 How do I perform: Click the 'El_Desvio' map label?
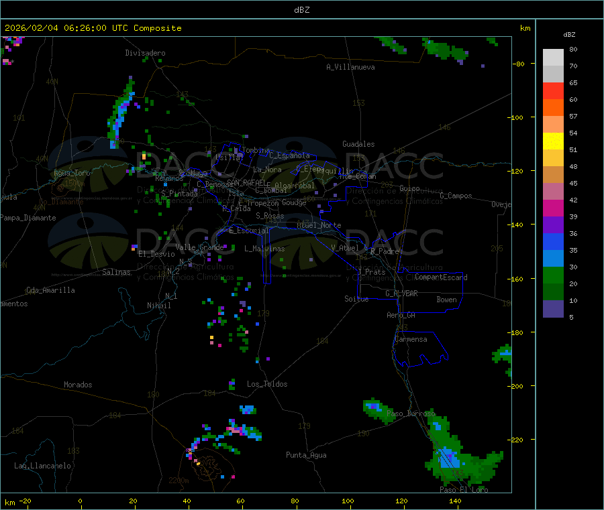tap(157, 254)
